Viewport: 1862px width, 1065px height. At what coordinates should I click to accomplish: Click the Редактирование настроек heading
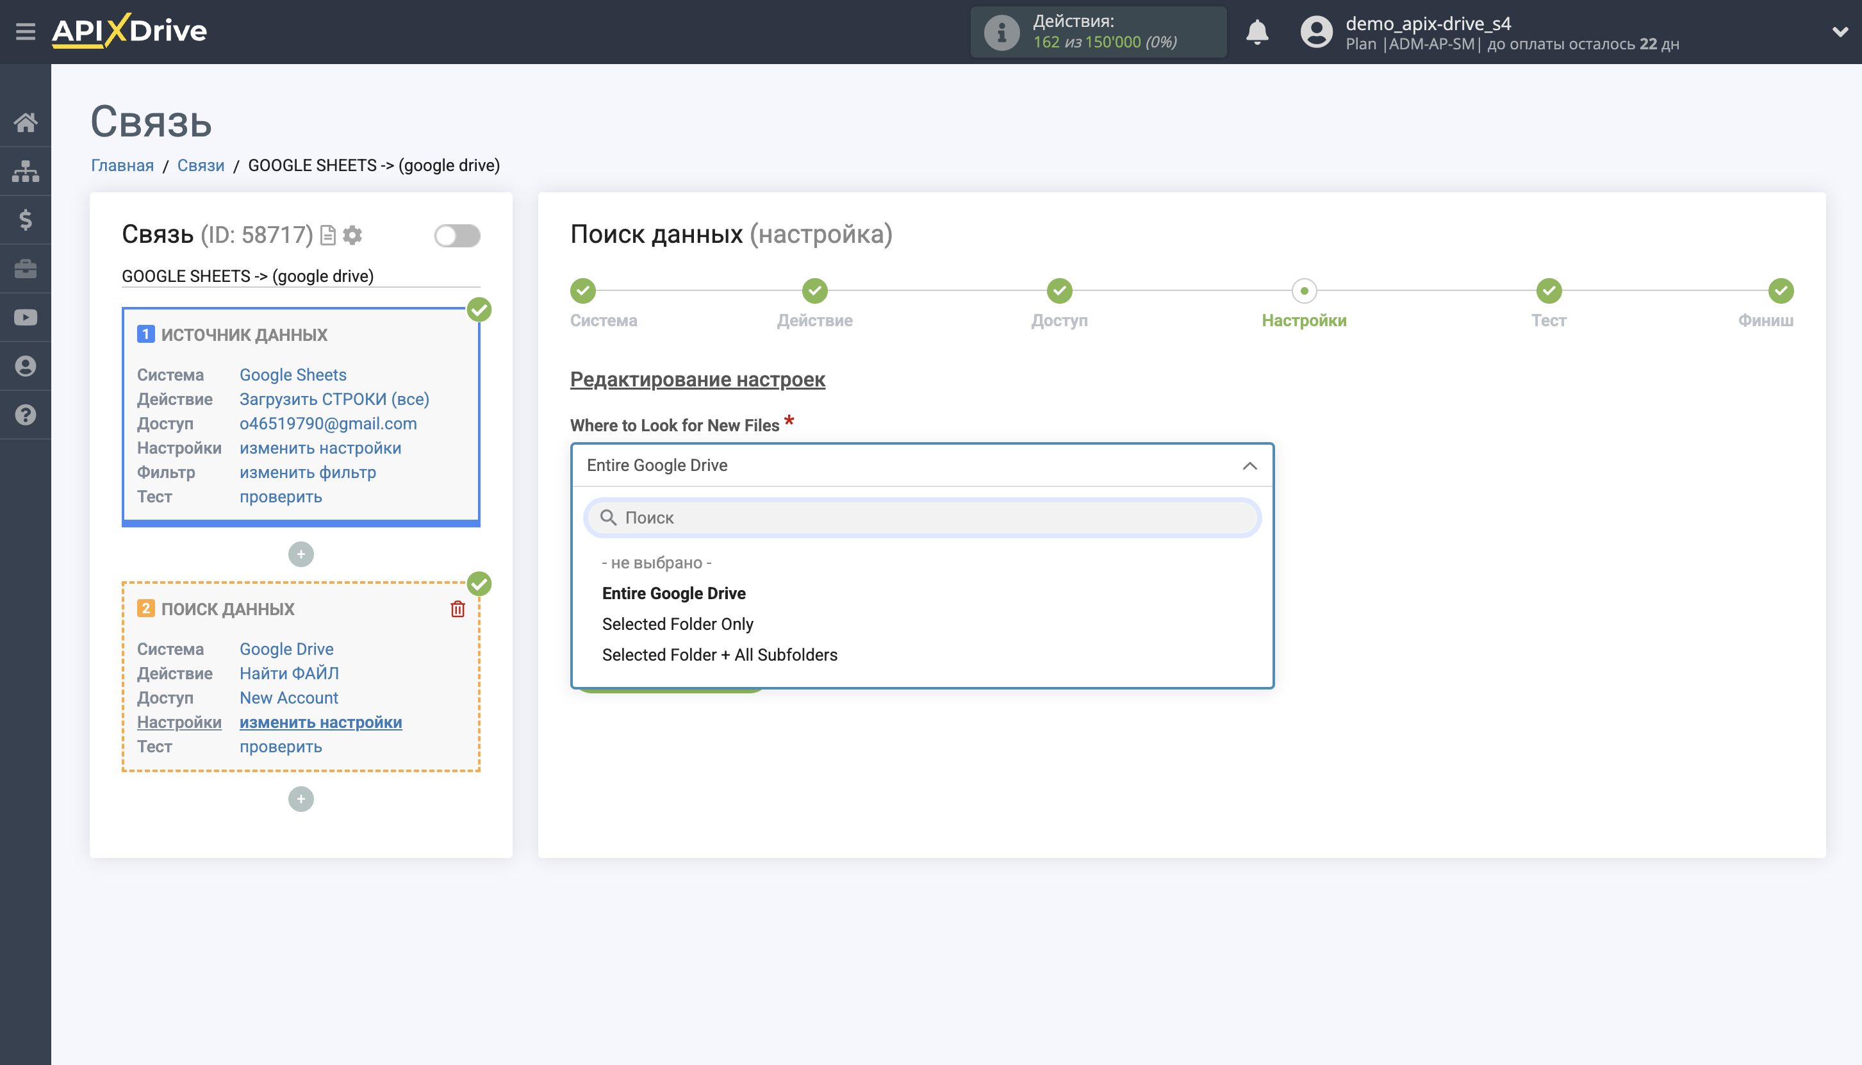click(698, 379)
